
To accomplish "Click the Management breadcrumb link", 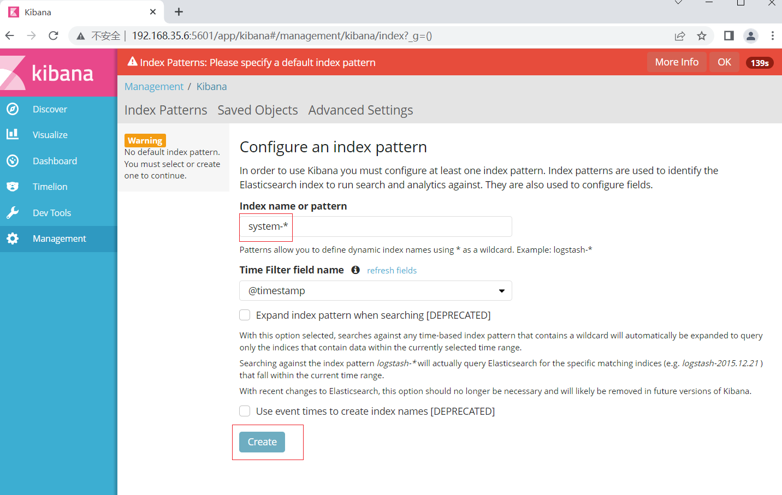I will point(154,87).
